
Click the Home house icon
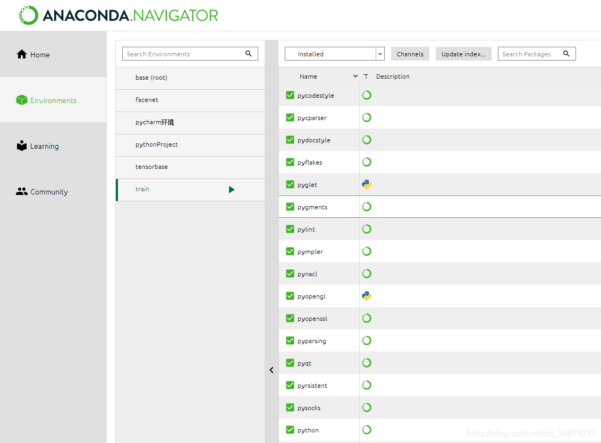tap(22, 54)
